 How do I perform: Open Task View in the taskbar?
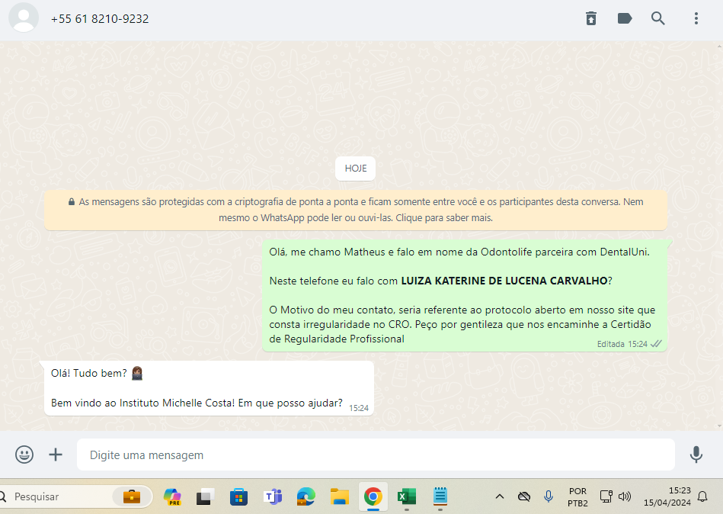pyautogui.click(x=205, y=496)
